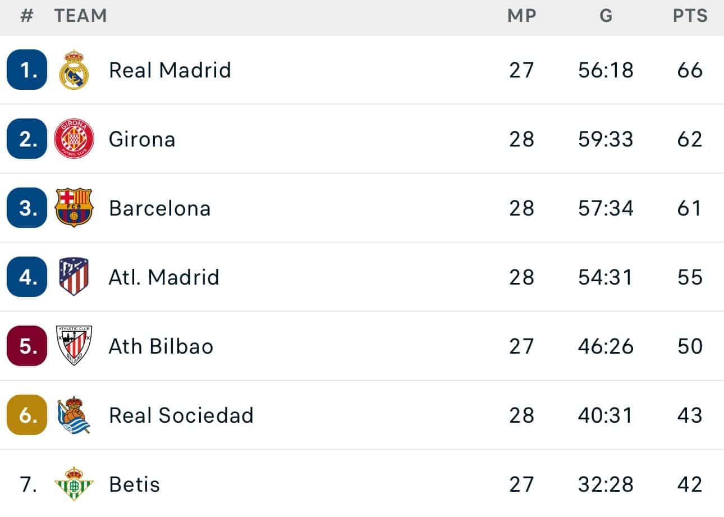Open the Real Madrid team link

click(x=170, y=70)
